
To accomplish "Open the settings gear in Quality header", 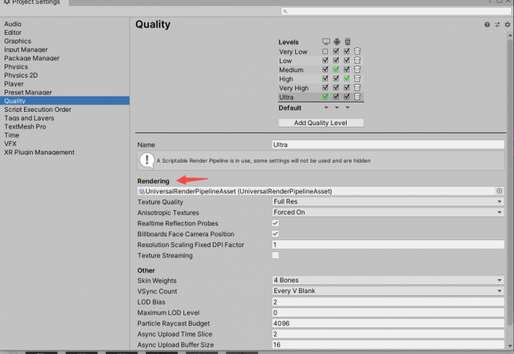I will coord(507,25).
